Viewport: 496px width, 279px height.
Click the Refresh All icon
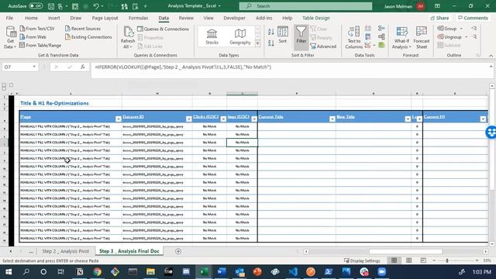[x=128, y=37]
